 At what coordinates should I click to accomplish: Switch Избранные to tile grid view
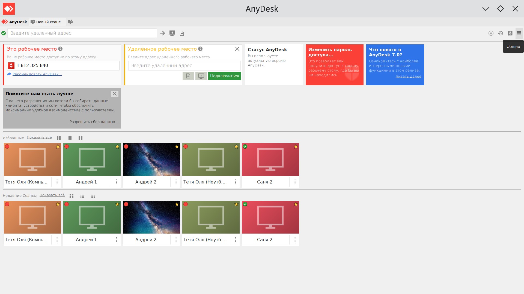coord(59,138)
